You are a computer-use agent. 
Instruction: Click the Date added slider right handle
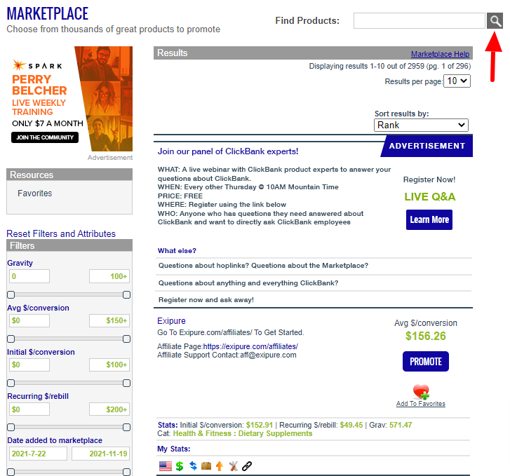pyautogui.click(x=126, y=472)
